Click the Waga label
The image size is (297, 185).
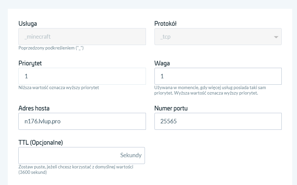point(162,63)
